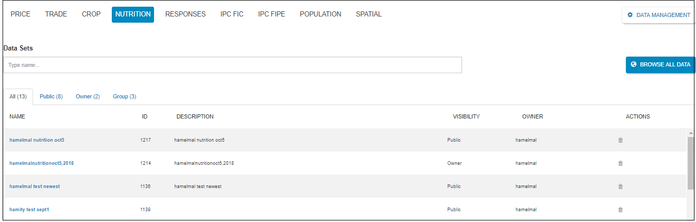Go to the RESPONSES tab
Screen dimensions: 696x222
coord(185,14)
